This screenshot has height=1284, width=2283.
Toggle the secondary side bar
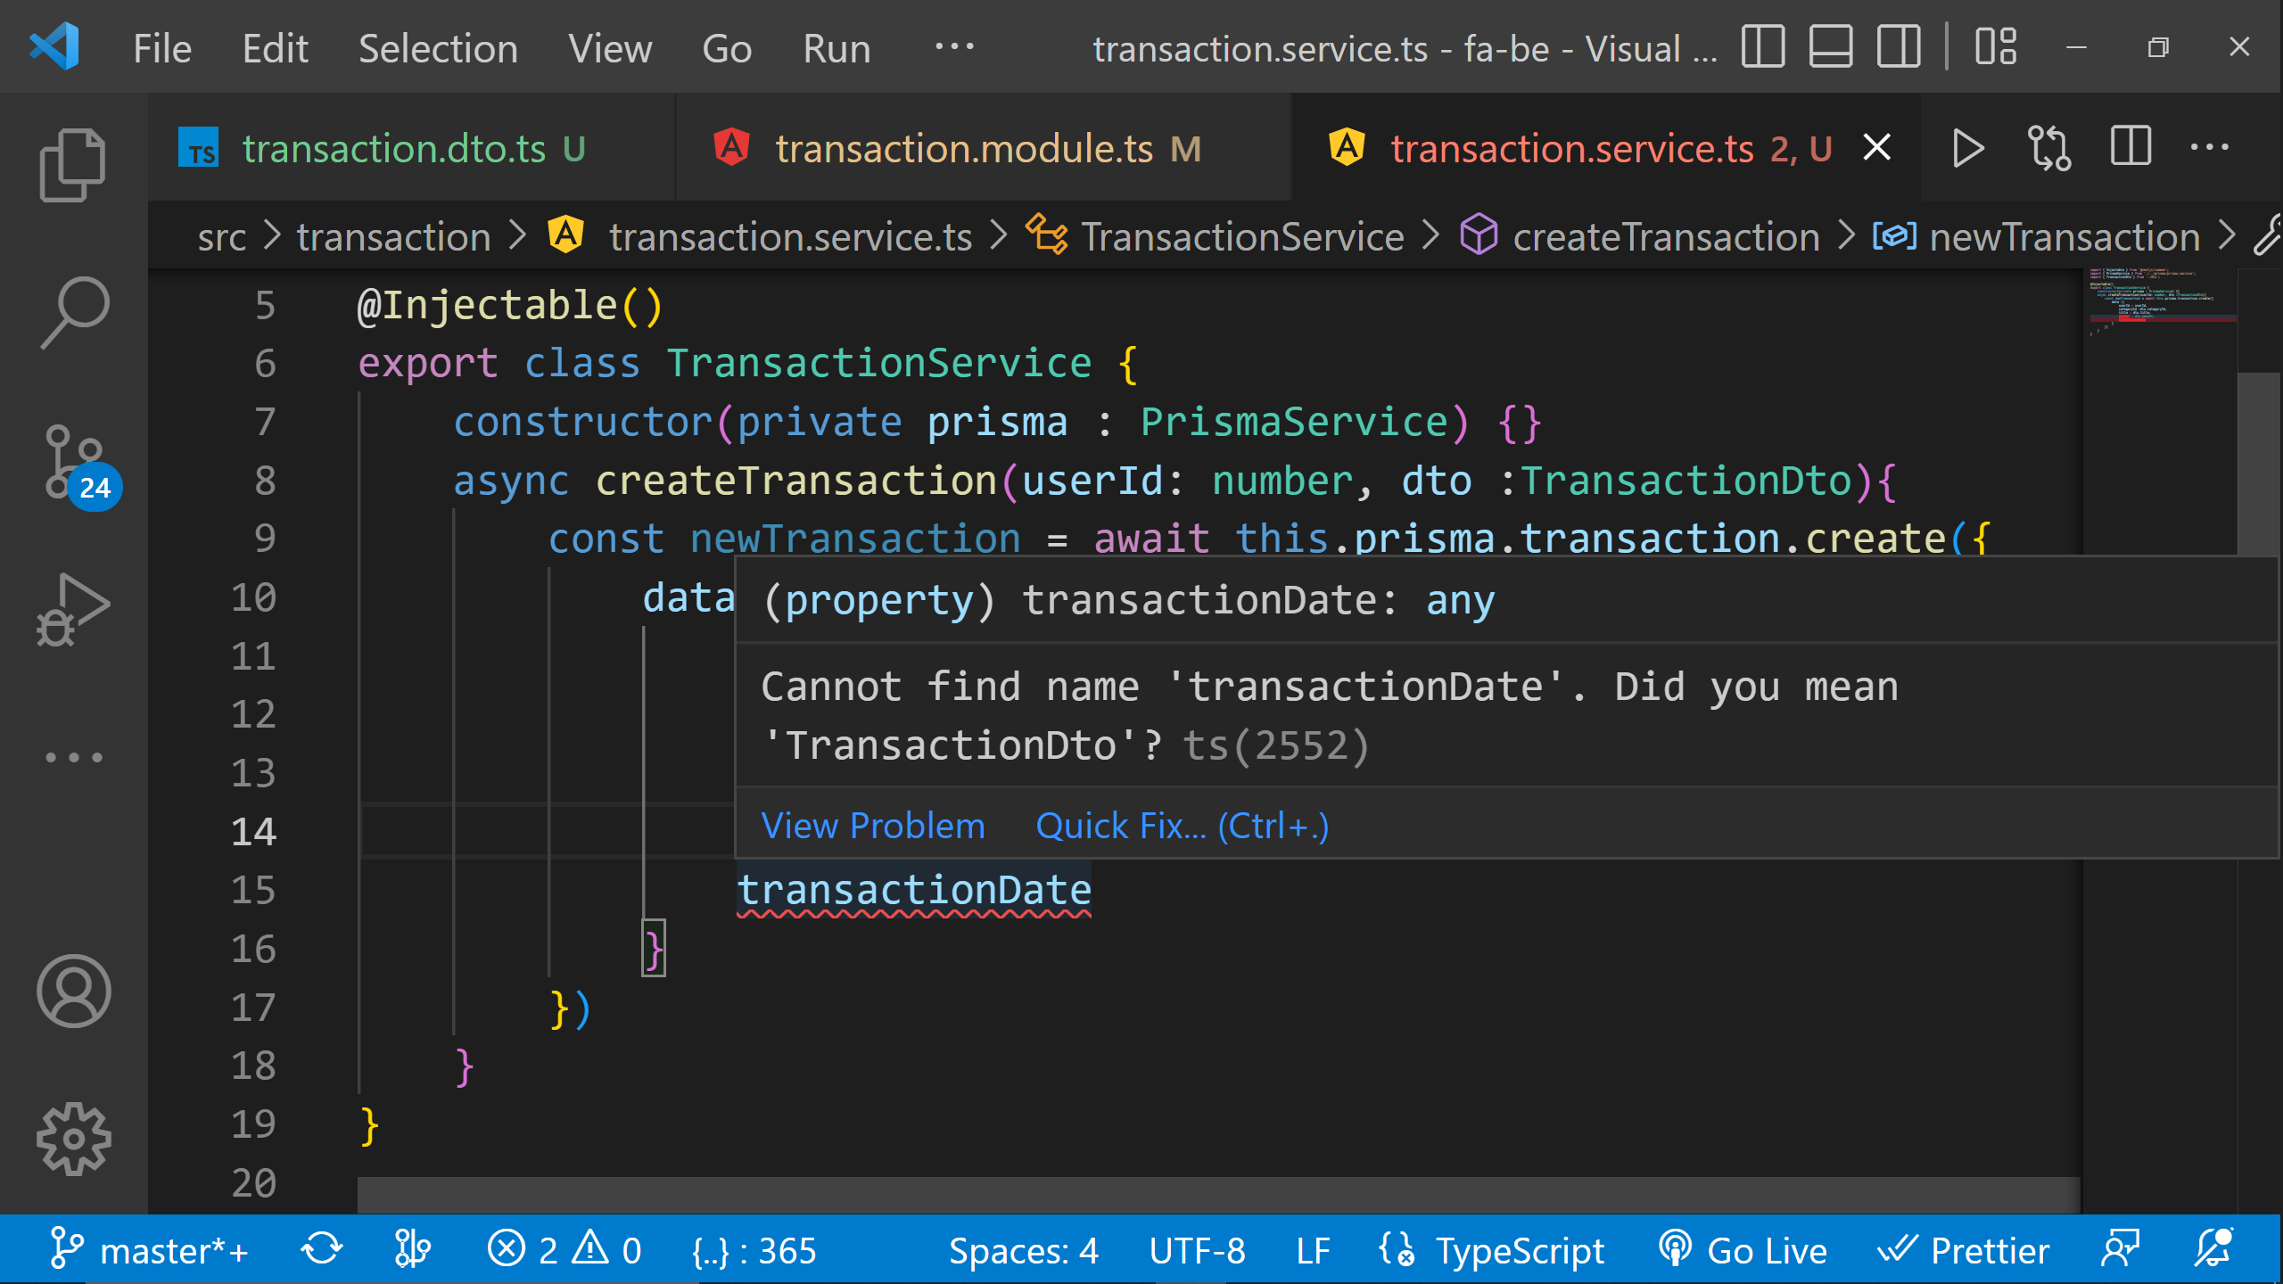click(1898, 48)
